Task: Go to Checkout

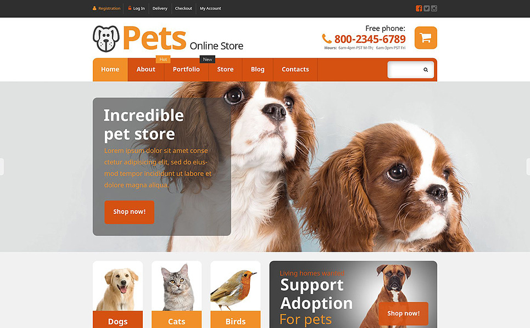Action: pyautogui.click(x=183, y=8)
